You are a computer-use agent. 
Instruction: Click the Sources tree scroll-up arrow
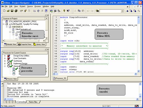tap(47, 18)
